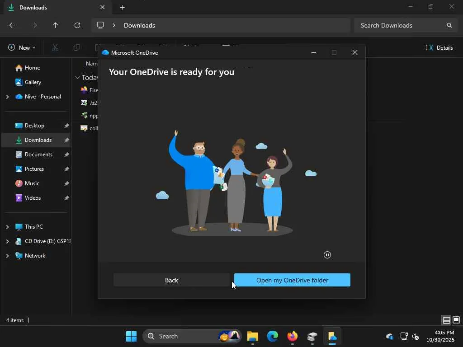Screen dimensions: 463x347
Task: Launch Microsoft Edge from taskbar
Action: 273,336
